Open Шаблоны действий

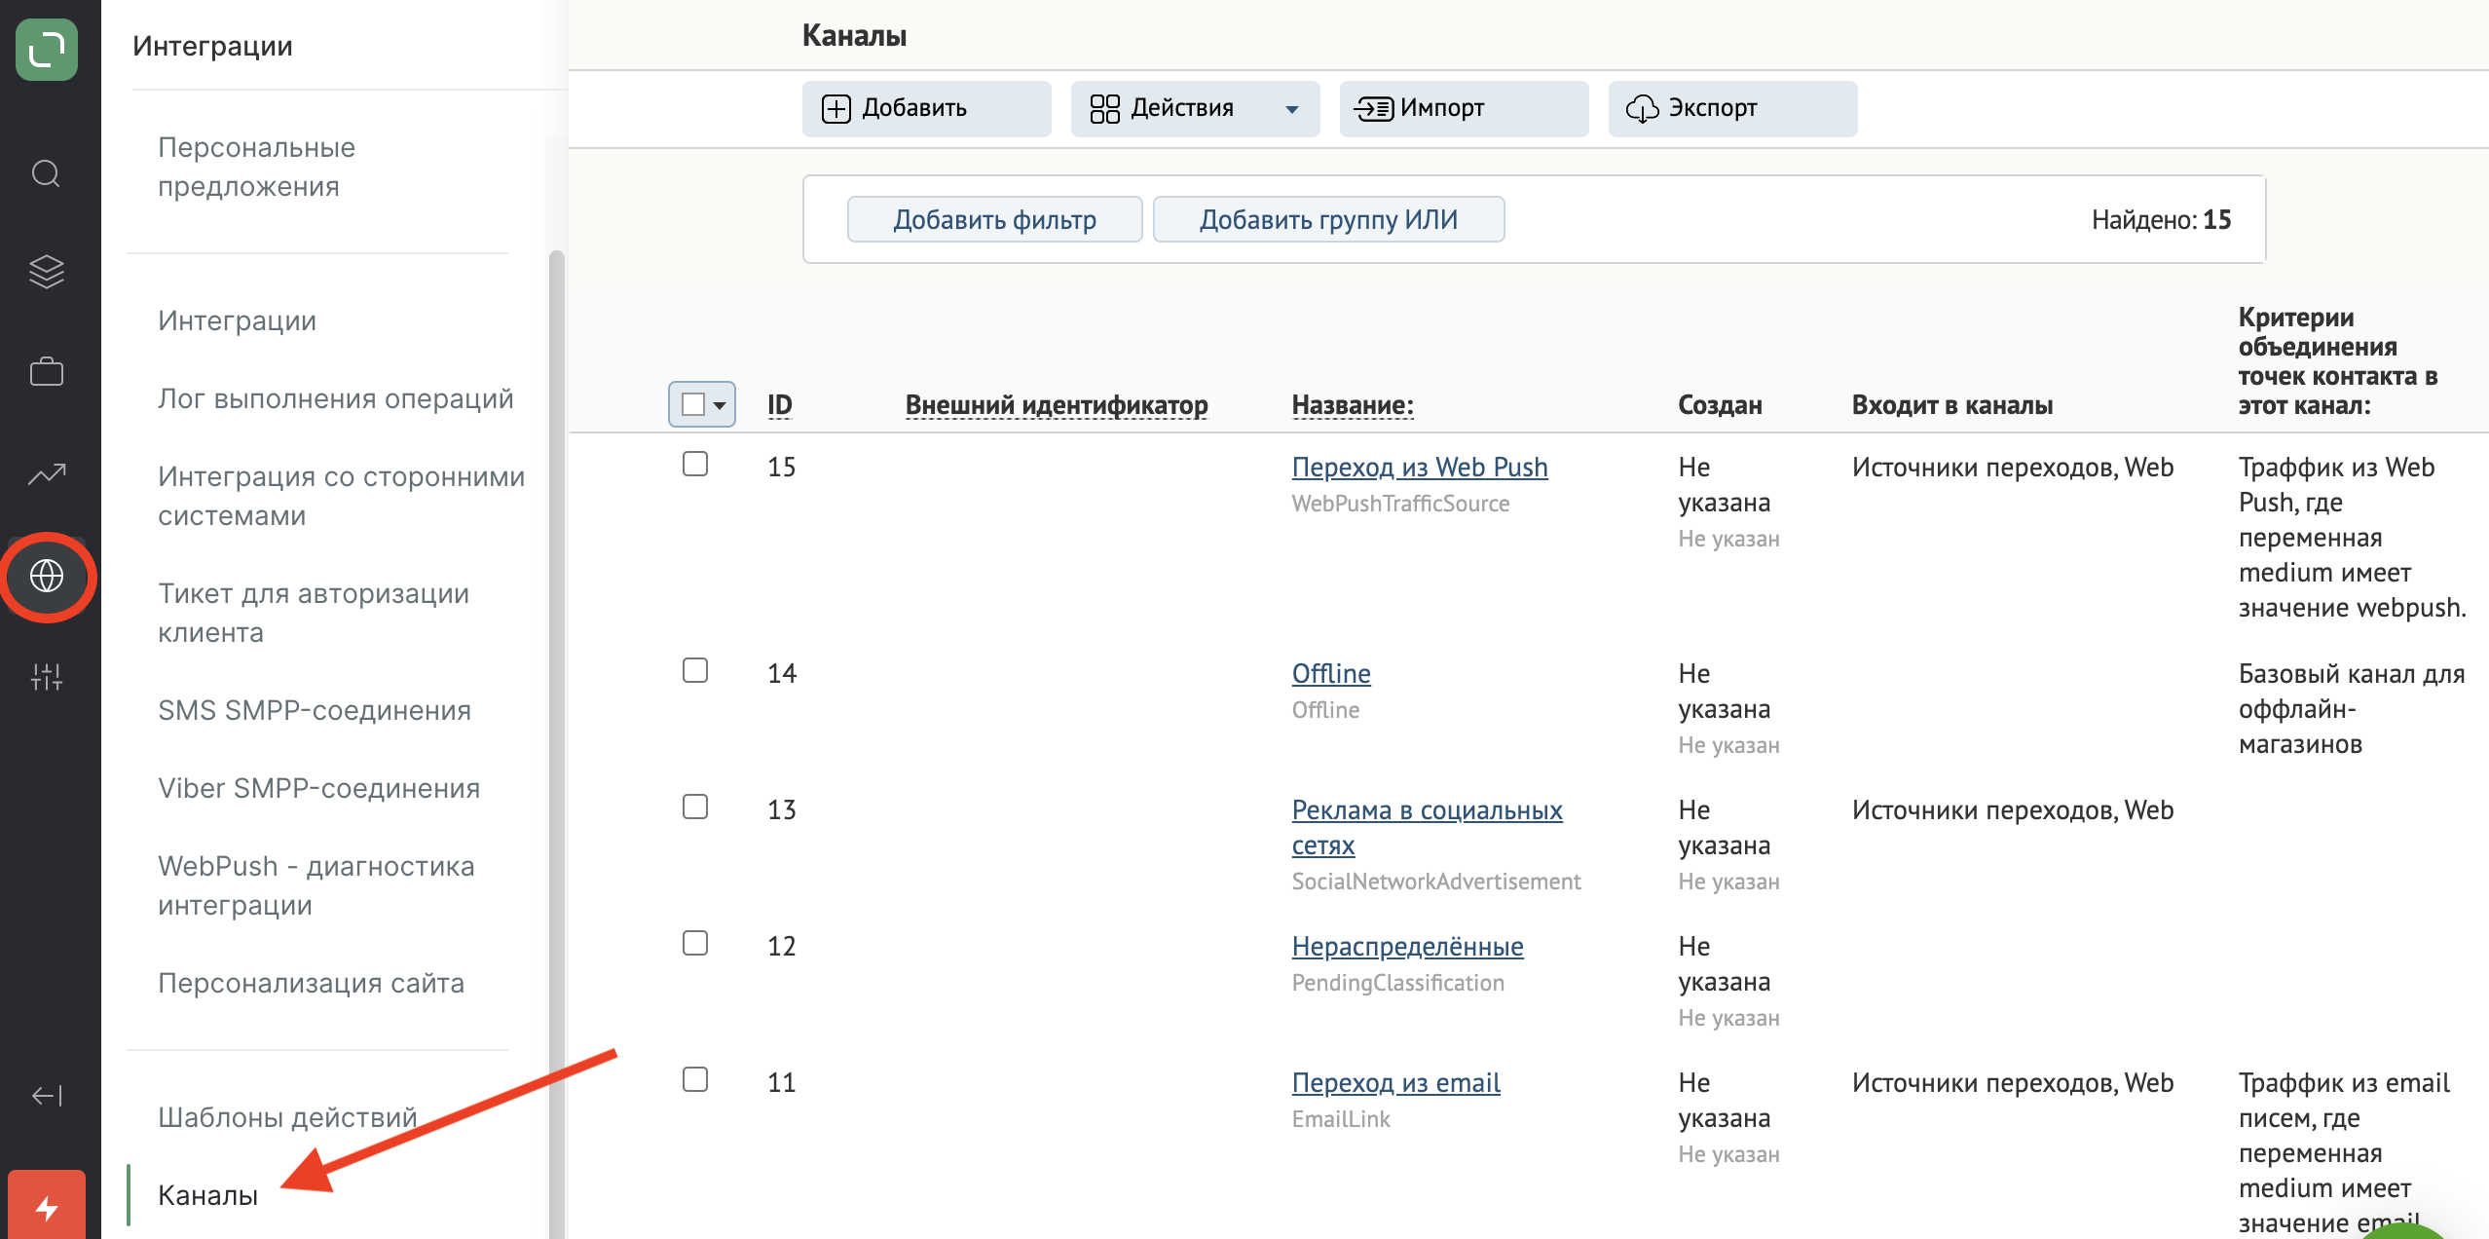[287, 1117]
